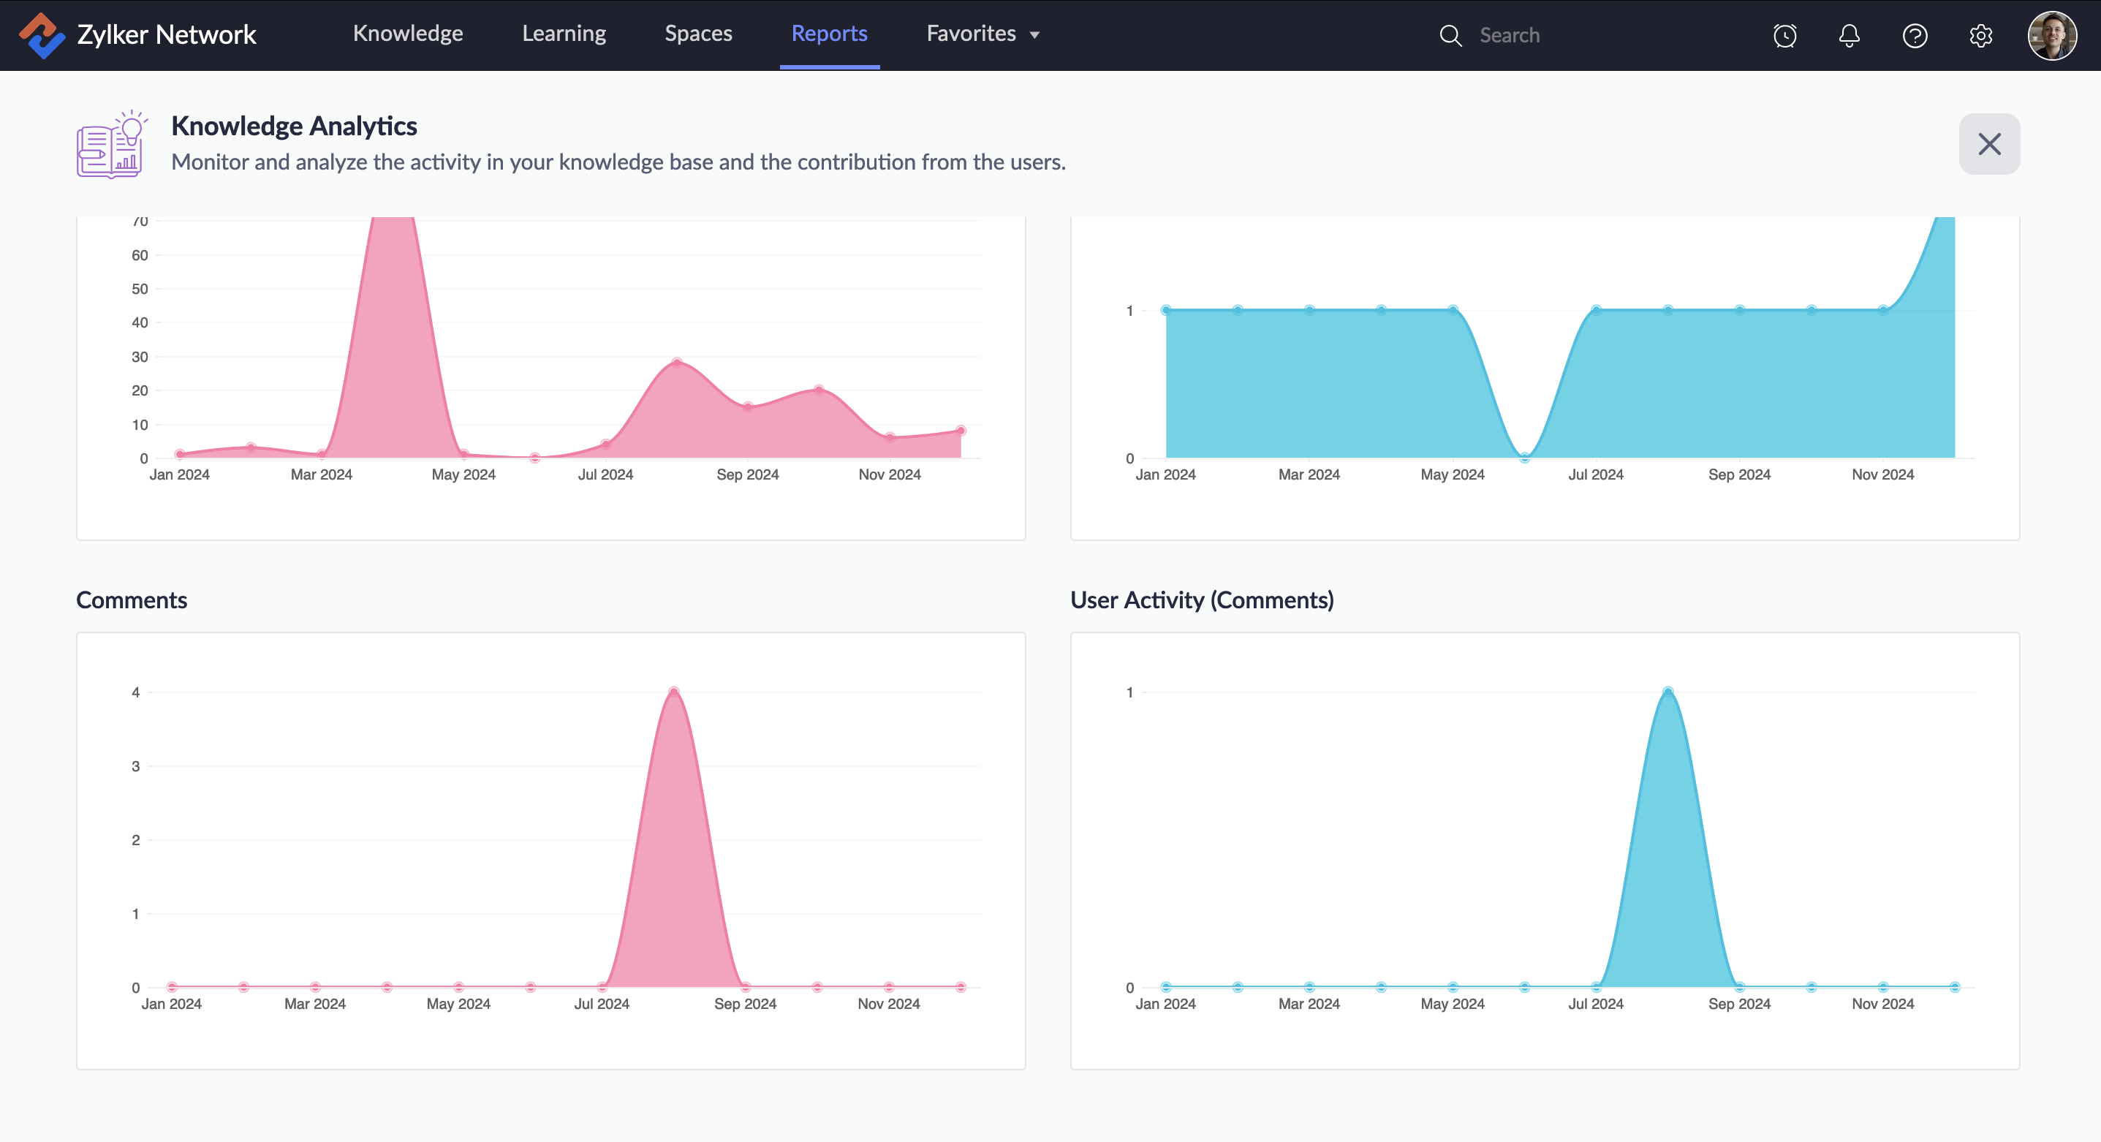This screenshot has width=2101, height=1142.
Task: Open the notifications bell
Action: 1849,35
